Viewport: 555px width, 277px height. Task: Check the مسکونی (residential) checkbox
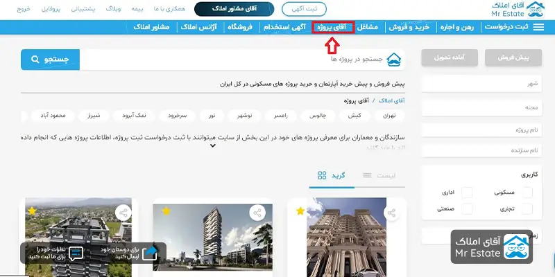click(x=527, y=192)
